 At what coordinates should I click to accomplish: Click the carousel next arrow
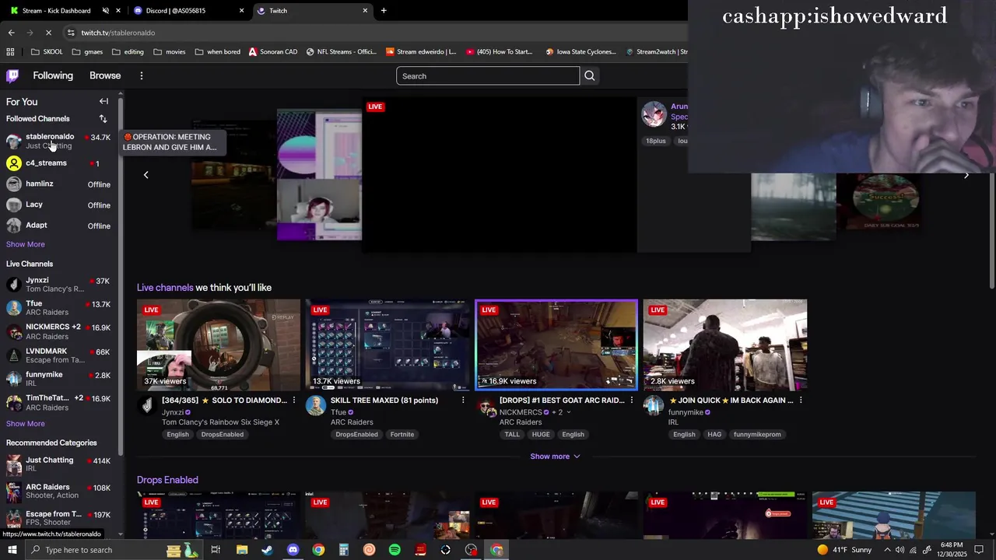pos(966,175)
